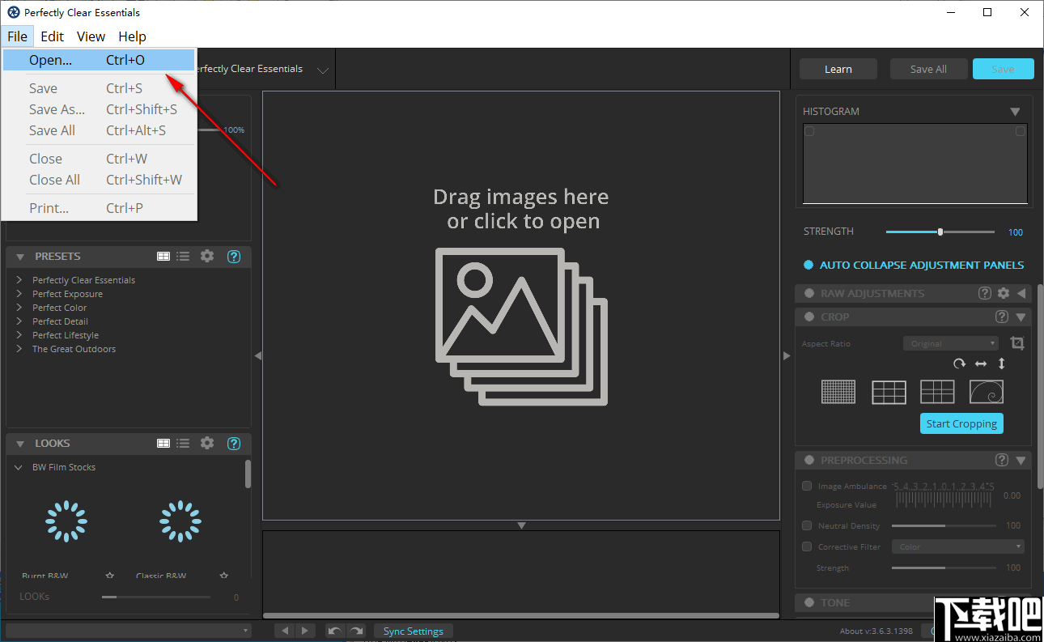Open Aspect Ratio Original dropdown

951,343
